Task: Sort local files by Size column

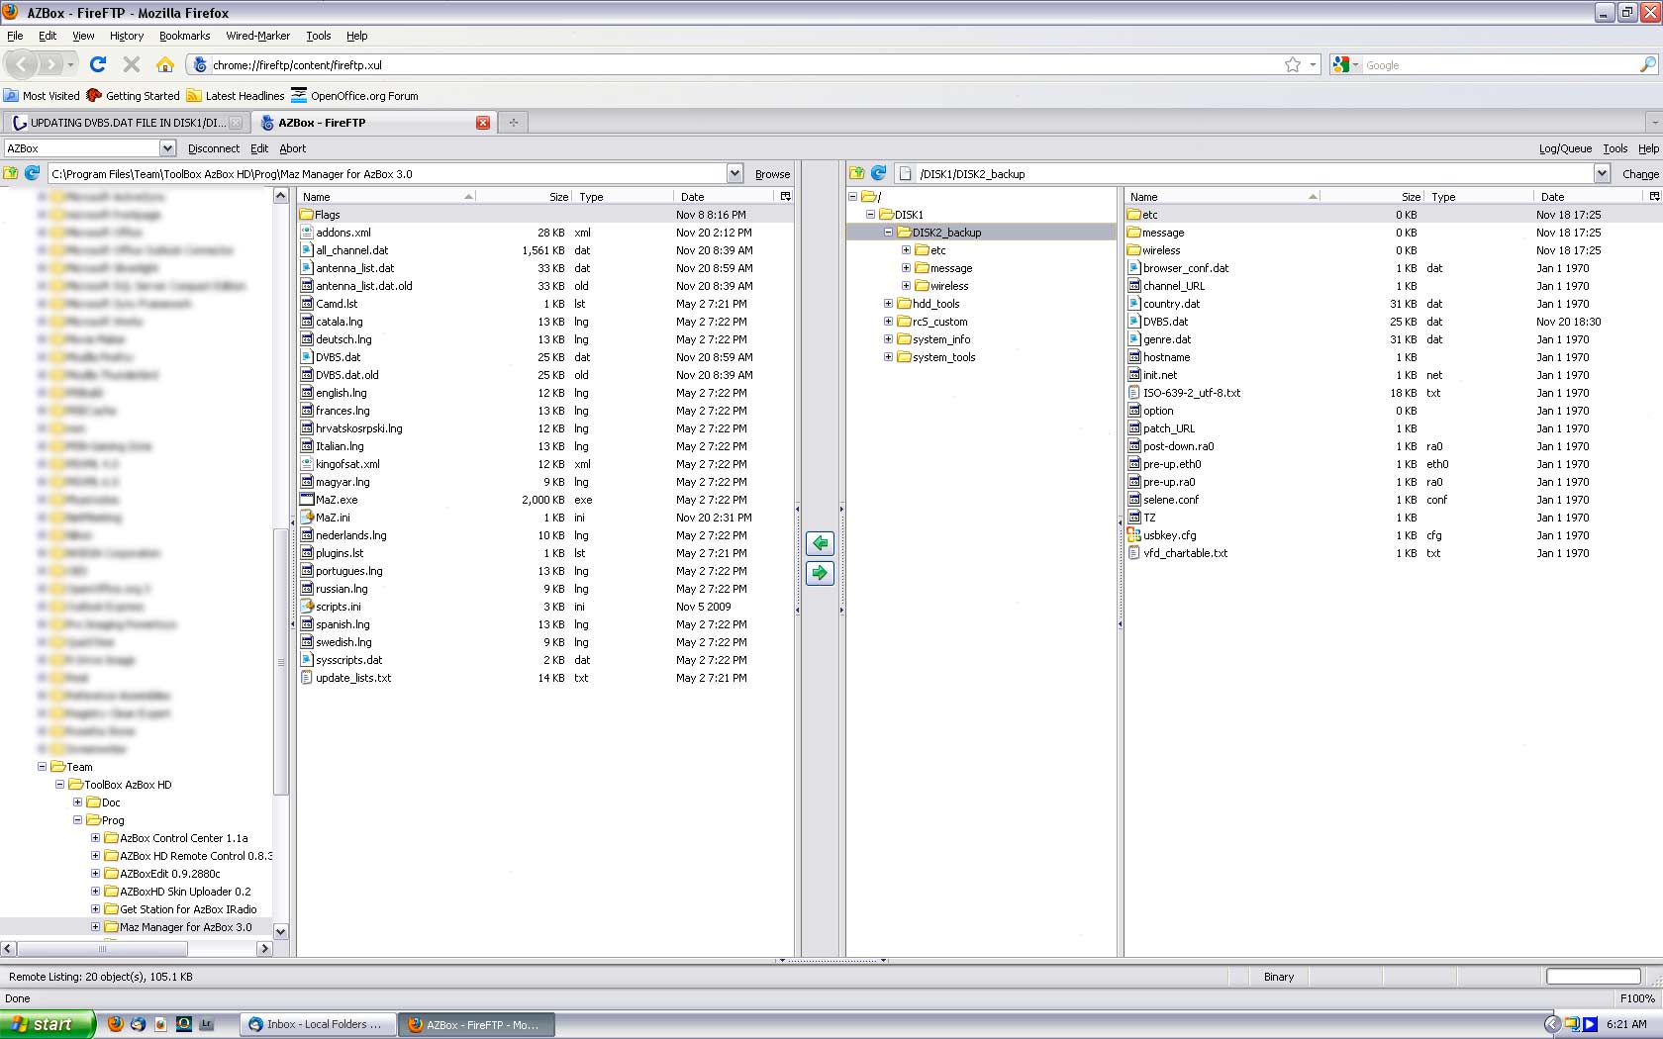Action: point(524,196)
